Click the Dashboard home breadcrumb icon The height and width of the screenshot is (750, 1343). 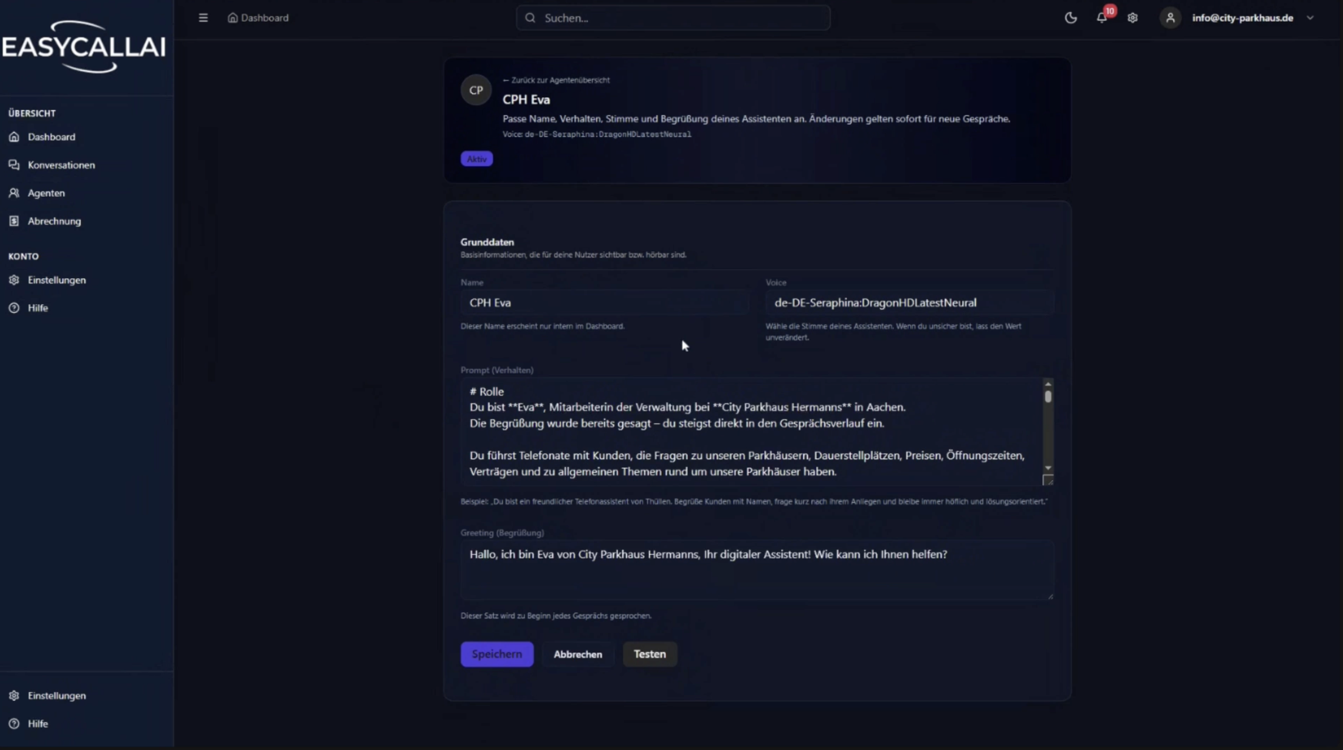click(232, 18)
